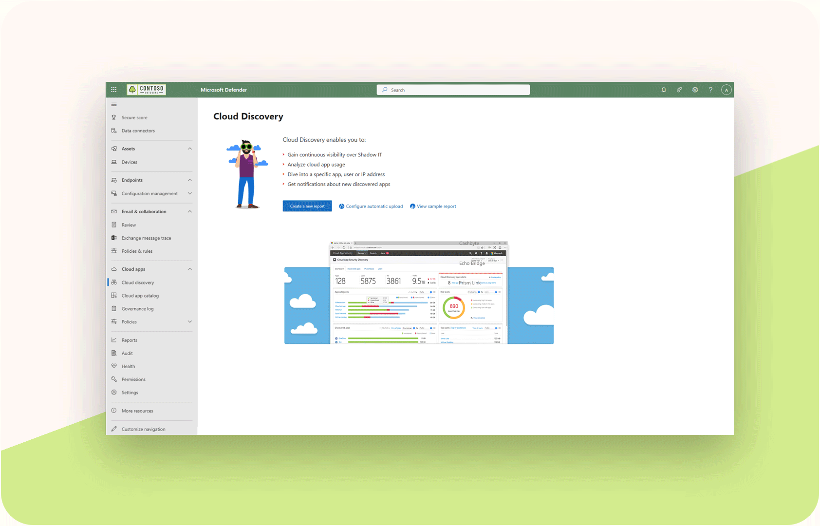Screen dimensions: 820x526
Task: Open Configure automatic upload link
Action: [x=374, y=207]
